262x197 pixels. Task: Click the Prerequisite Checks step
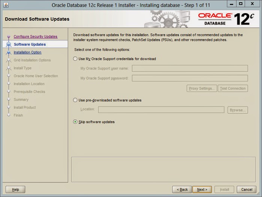click(30, 92)
